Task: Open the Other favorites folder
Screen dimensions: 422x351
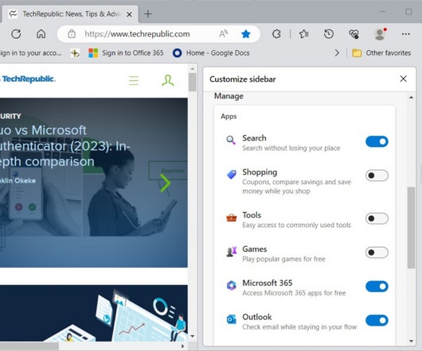Action: tap(381, 53)
